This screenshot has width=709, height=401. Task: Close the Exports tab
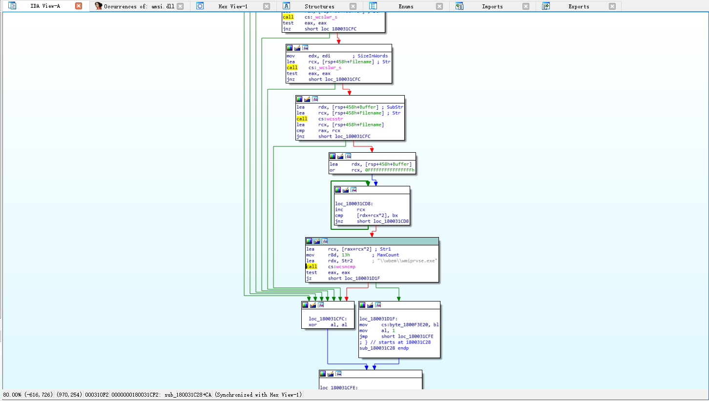click(x=612, y=6)
